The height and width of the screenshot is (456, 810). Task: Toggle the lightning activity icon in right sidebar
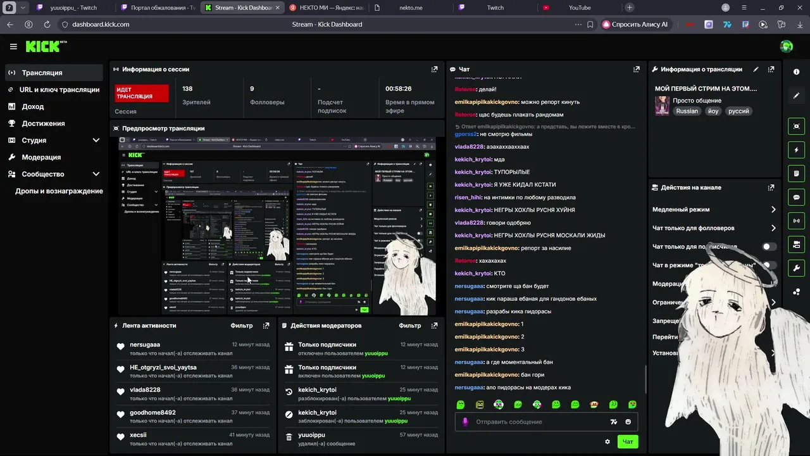[796, 150]
